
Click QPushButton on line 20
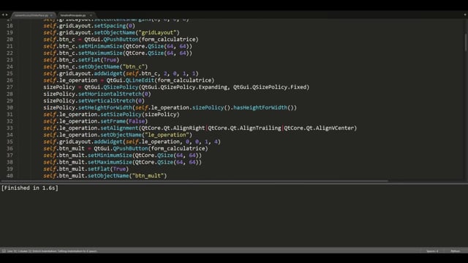click(121, 39)
